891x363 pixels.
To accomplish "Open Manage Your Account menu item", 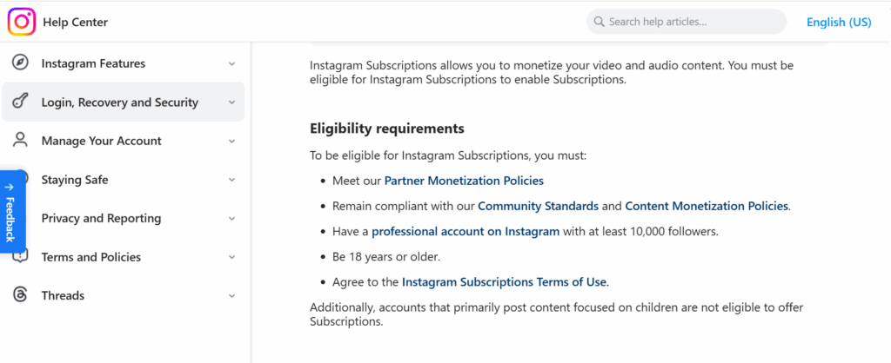I will pyautogui.click(x=124, y=141).
